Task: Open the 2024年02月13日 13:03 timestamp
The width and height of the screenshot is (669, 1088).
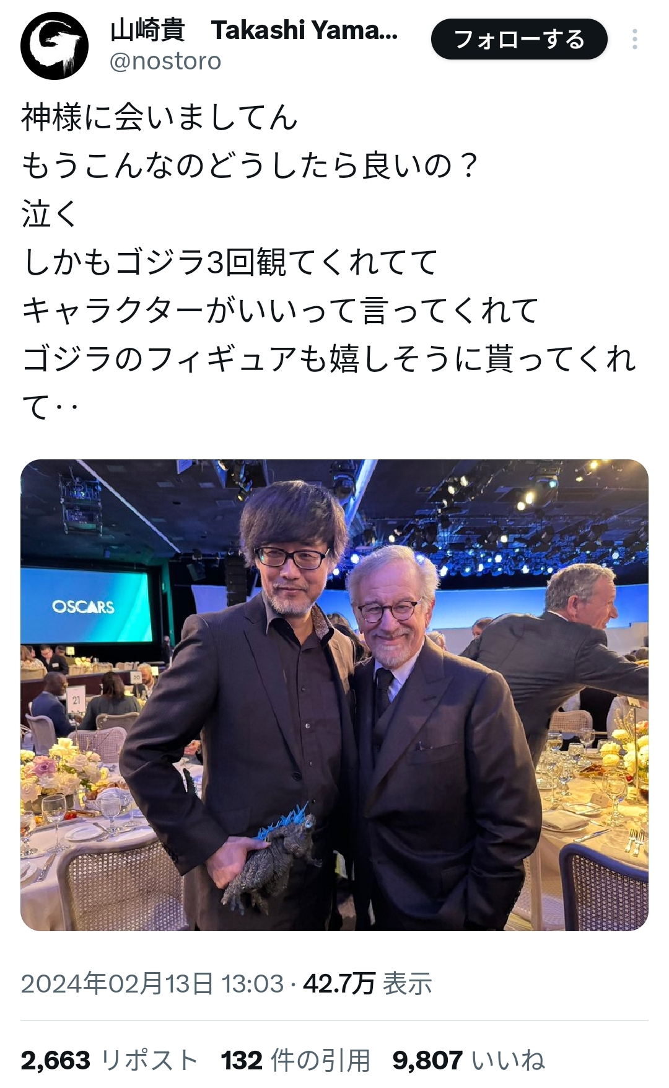Action: click(152, 983)
